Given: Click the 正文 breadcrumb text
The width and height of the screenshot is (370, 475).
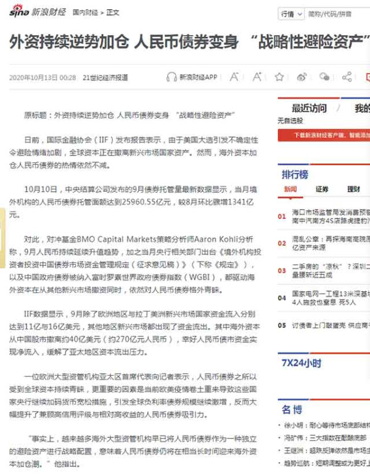Looking at the screenshot, I should coord(112,12).
